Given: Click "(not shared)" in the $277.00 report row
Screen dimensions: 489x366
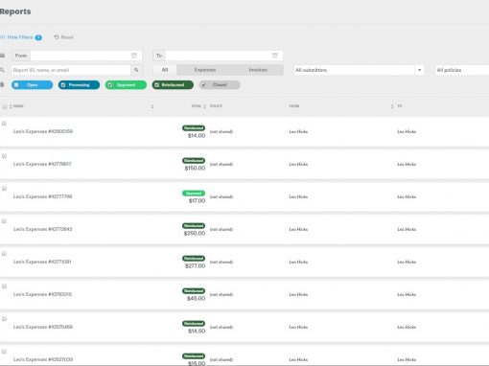Looking at the screenshot, I should coord(221,262).
